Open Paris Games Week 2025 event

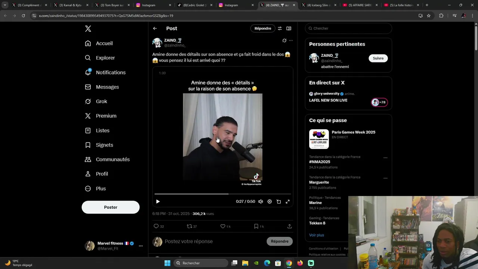(x=348, y=138)
